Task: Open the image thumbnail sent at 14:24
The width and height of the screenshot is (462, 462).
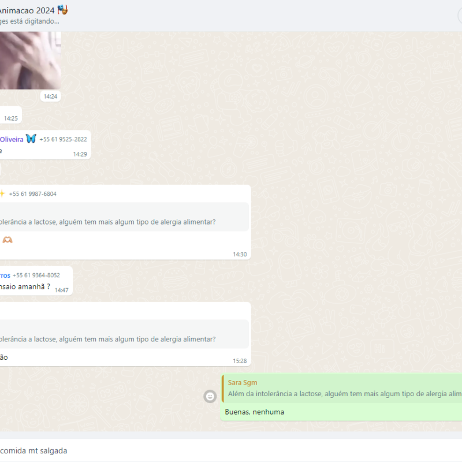Action: (31, 61)
